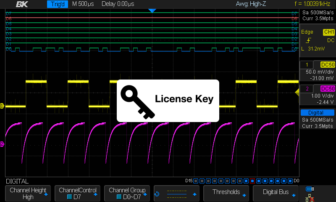Open the Channel Height High menu
Image resolution: width=336 pixels, height=202 pixels.
28,194
